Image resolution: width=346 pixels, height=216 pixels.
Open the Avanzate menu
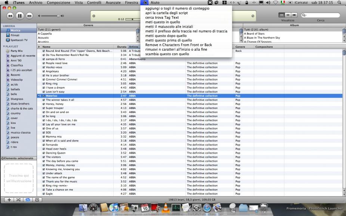point(113,3)
